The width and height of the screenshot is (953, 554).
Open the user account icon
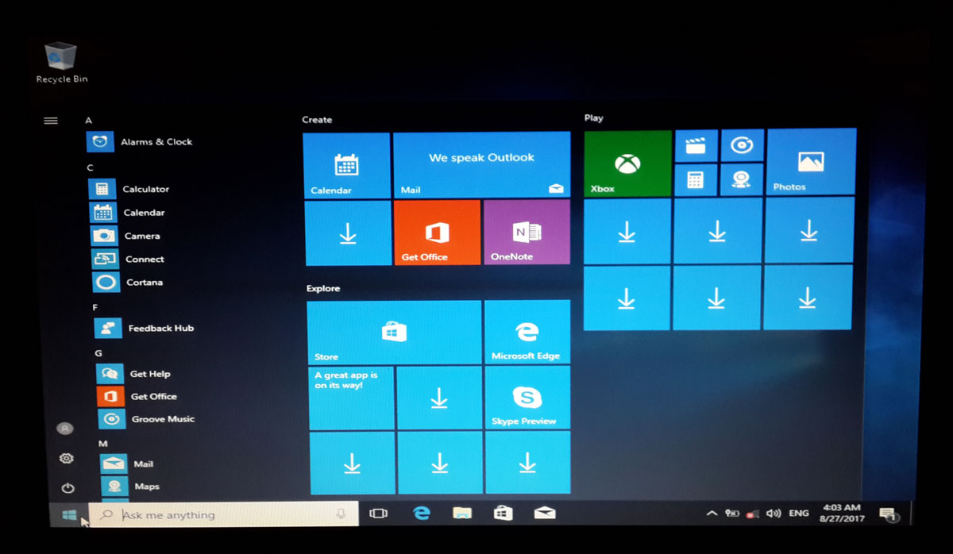coord(65,429)
